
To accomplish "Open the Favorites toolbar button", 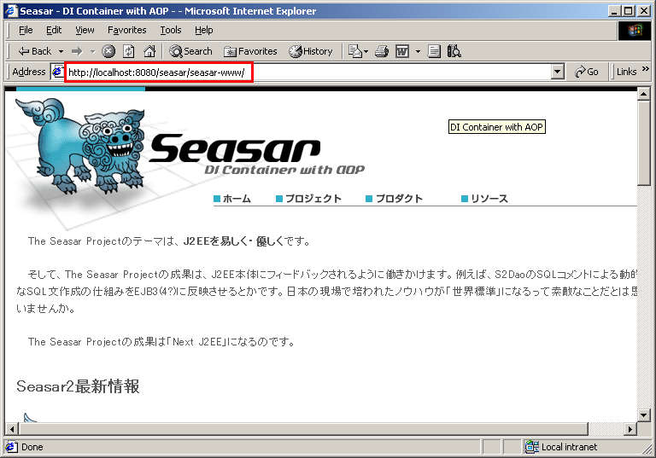I will [x=250, y=51].
